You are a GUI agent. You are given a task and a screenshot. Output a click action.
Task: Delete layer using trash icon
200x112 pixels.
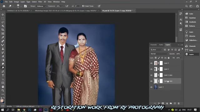tap(179, 103)
